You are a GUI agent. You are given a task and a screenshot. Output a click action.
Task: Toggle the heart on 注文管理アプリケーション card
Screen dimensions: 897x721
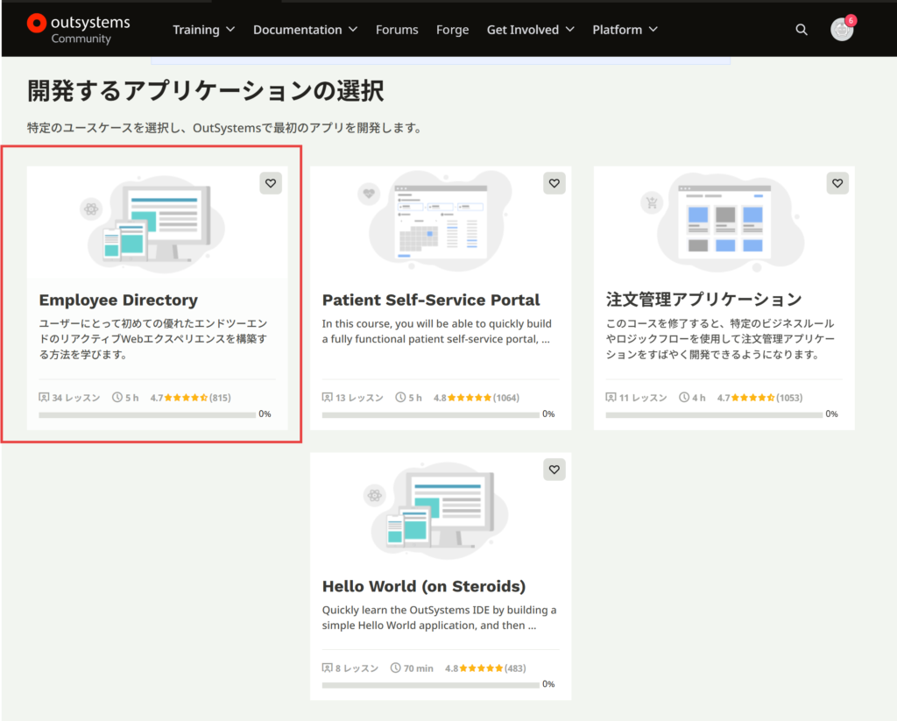(x=837, y=183)
